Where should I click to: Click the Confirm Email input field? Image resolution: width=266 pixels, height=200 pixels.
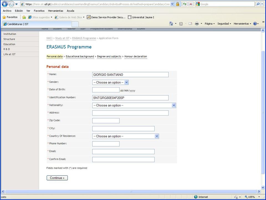[x=123, y=159]
